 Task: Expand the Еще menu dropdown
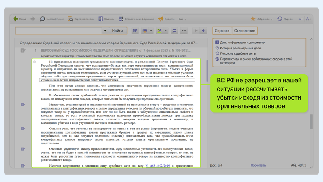click(x=182, y=19)
